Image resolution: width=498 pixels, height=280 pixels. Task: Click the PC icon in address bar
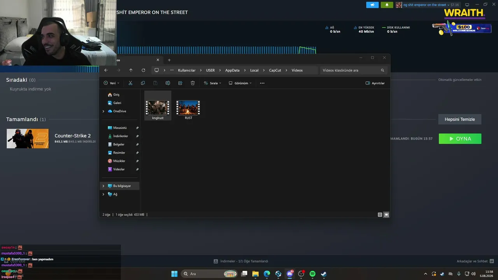point(156,70)
